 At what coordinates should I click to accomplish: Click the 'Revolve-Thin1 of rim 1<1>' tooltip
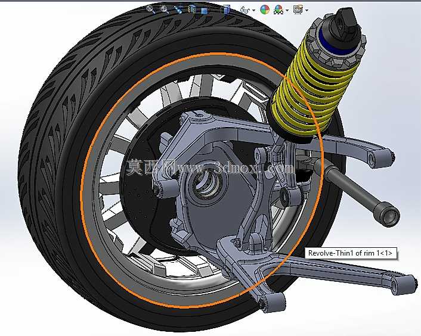351,253
